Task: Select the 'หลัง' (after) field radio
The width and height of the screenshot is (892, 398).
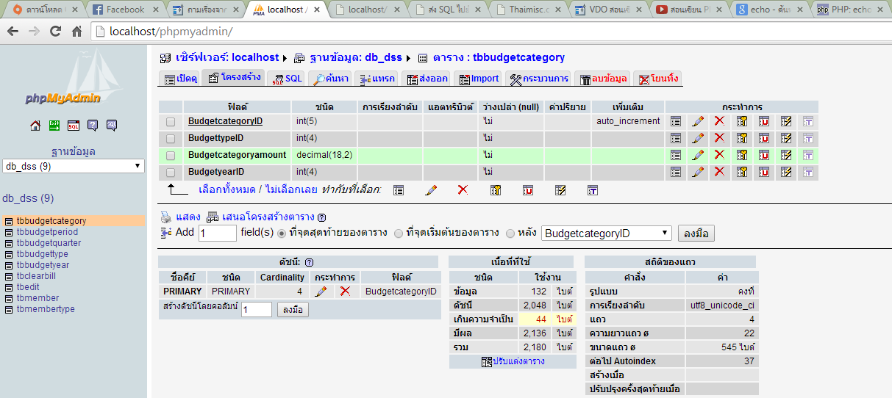Action: coord(510,234)
